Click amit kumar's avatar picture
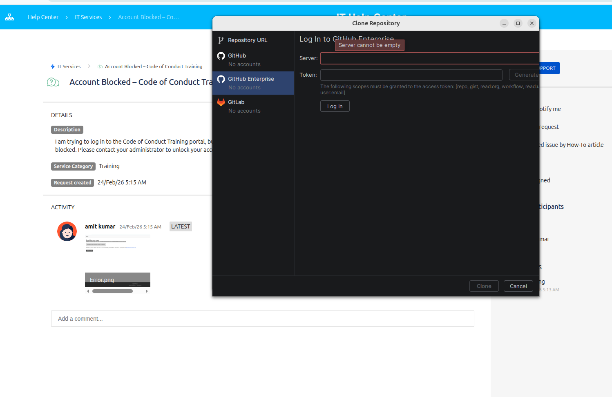The image size is (612, 397). point(67,231)
